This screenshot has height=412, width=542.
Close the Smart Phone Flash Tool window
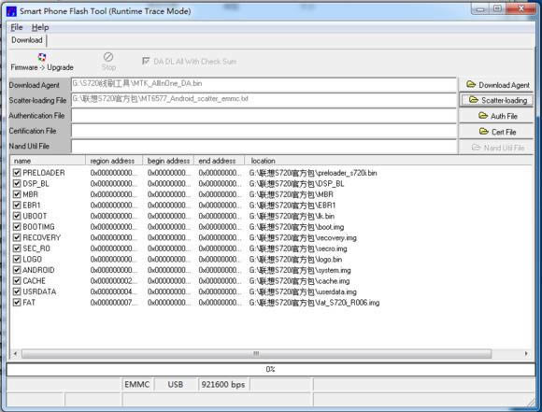pyautogui.click(x=521, y=9)
